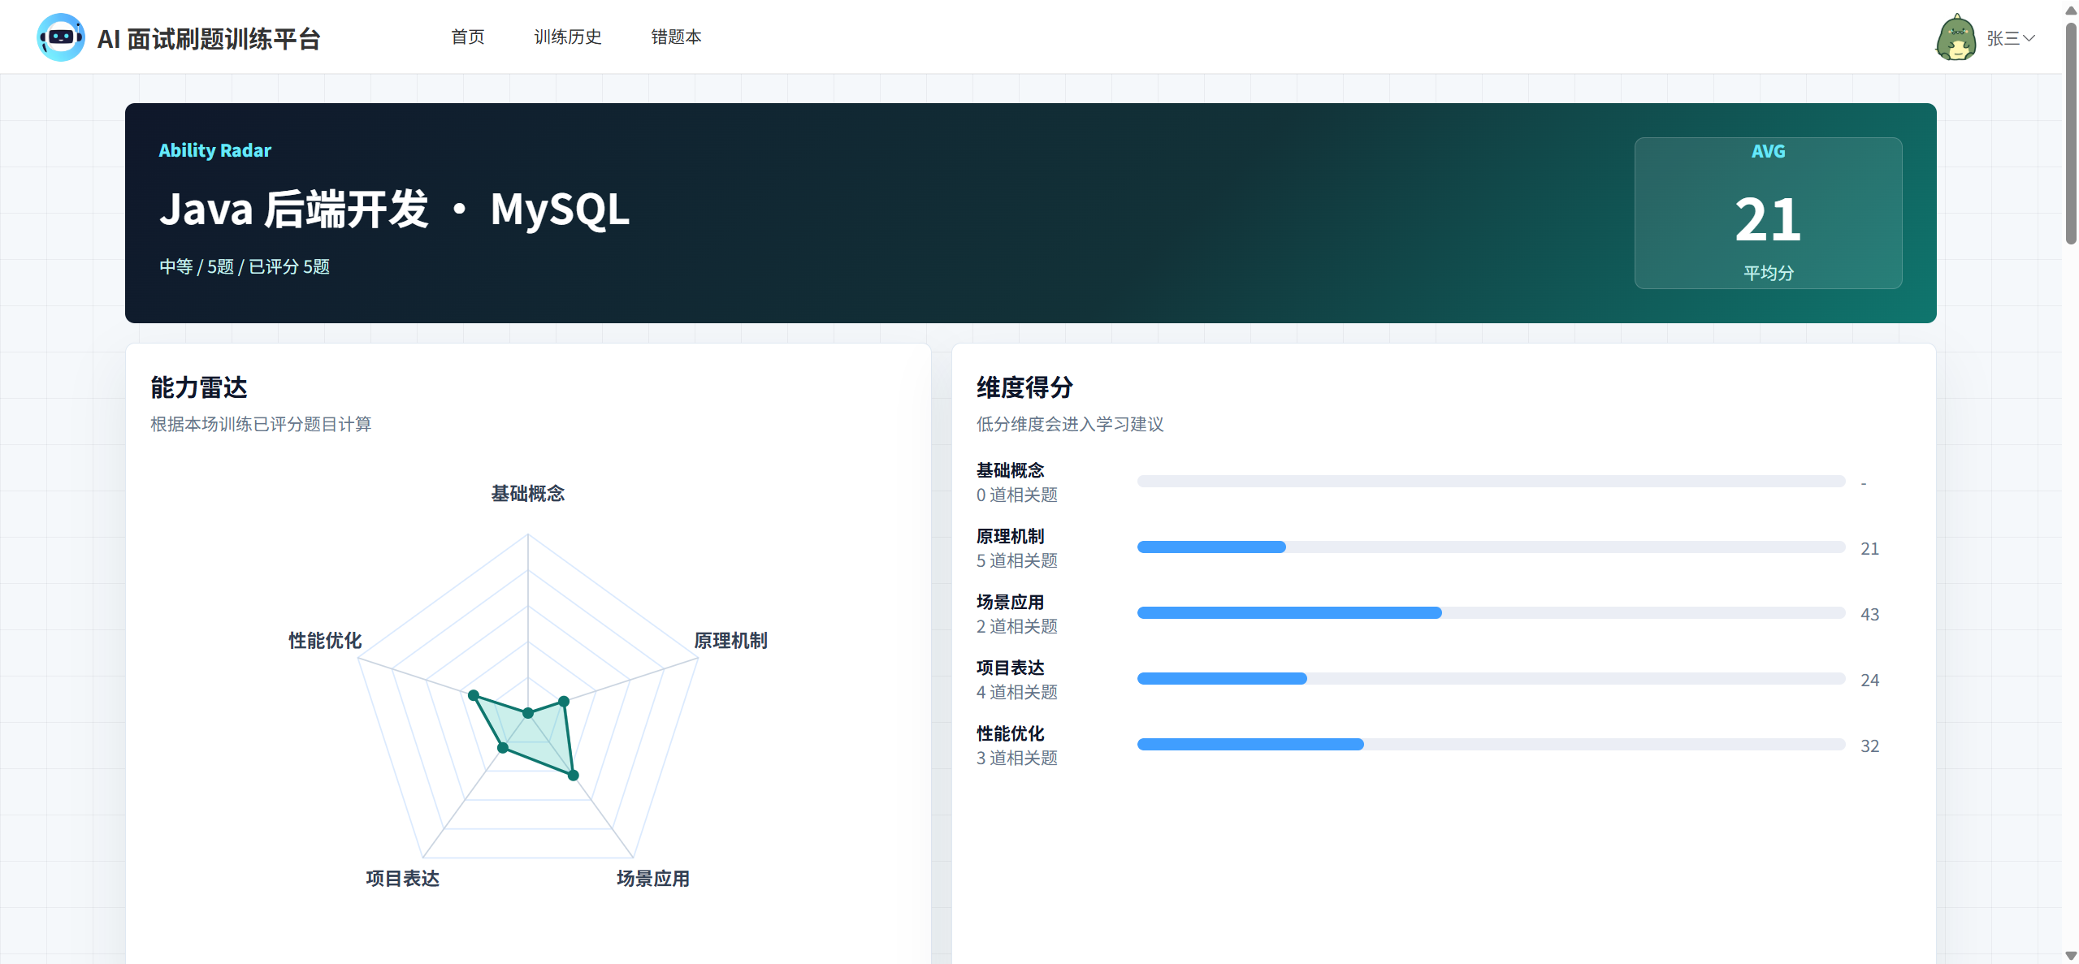
Task: Click the 能力雷达 card heading
Action: (x=199, y=387)
